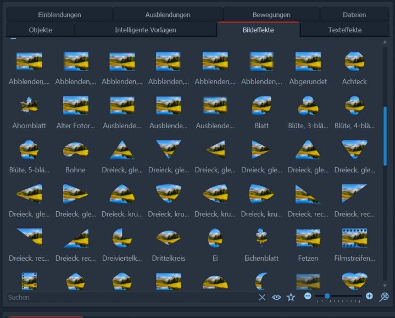395x318 pixels.
Task: Select the Bohne shape effect
Action: 76,149
